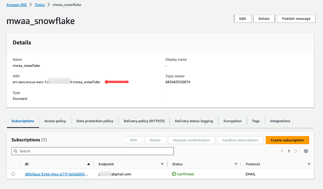This screenshot has width=323, height=189.
Task: Click the subscriptions Delete button
Action: pos(155,140)
